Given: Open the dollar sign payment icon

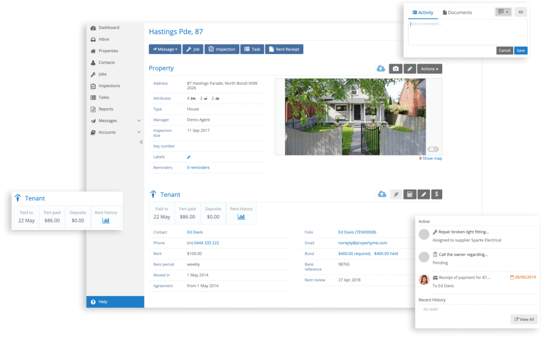Looking at the screenshot, I should (436, 194).
